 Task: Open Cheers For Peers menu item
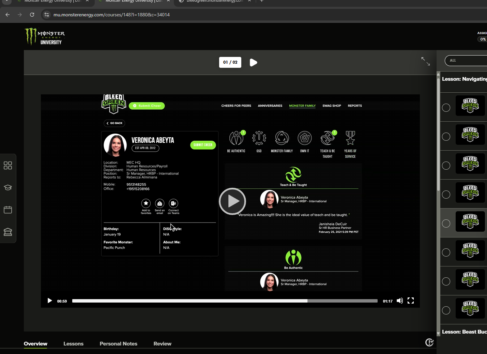coord(236,106)
